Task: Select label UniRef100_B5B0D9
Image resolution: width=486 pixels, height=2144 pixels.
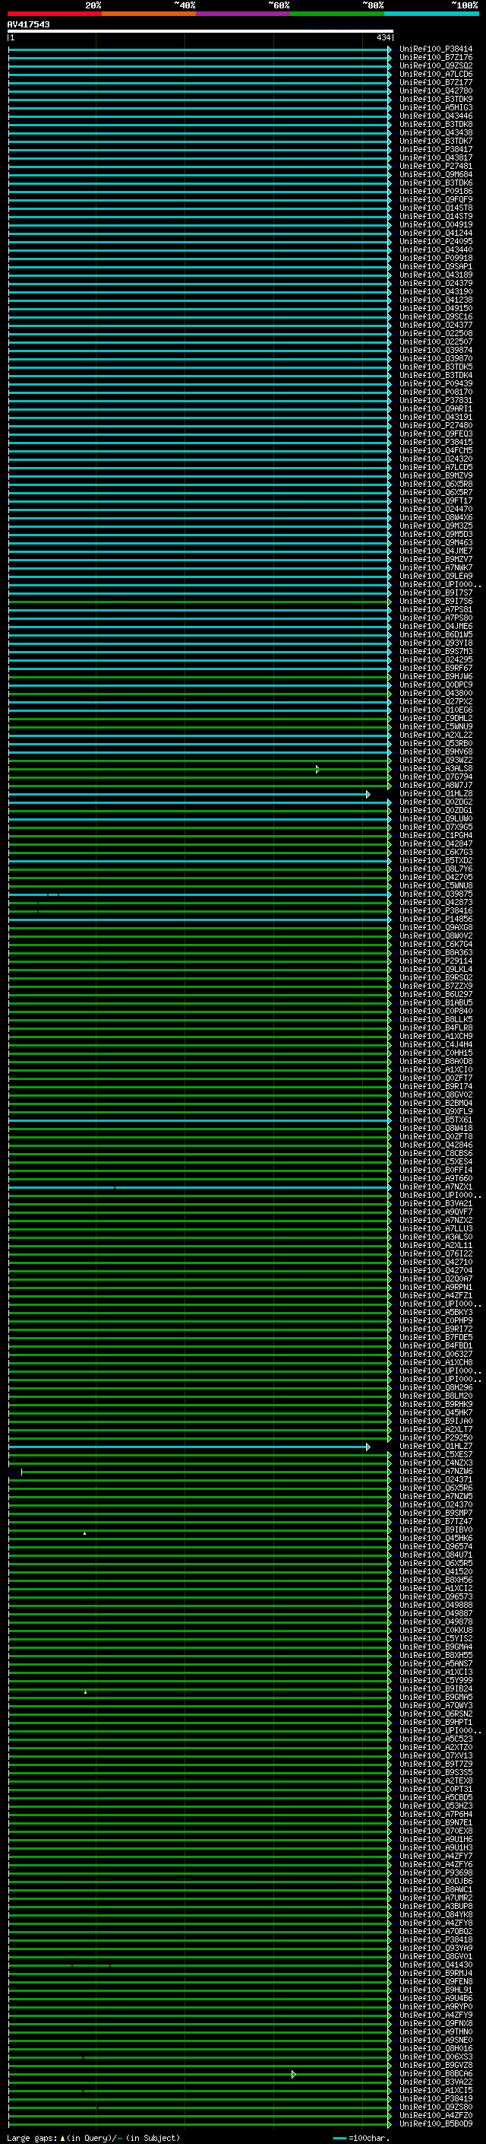Action: click(436, 2123)
